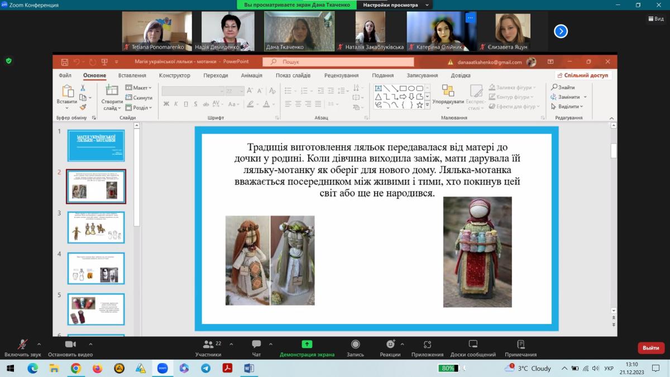The image size is (670, 377).
Task: Click the Share (Спільний доступ) button
Action: point(583,75)
